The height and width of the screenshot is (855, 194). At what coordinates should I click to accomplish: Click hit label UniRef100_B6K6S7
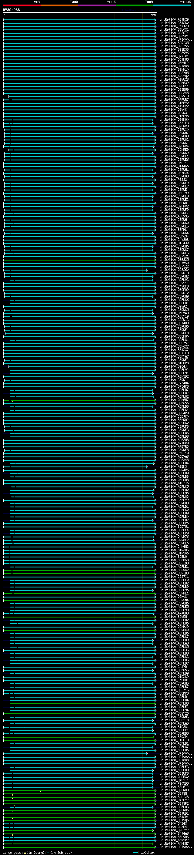[174, 346]
